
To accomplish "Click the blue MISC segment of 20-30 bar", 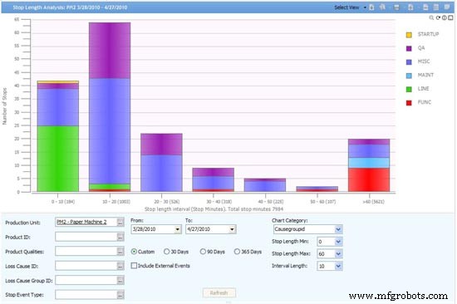I will click(x=161, y=173).
